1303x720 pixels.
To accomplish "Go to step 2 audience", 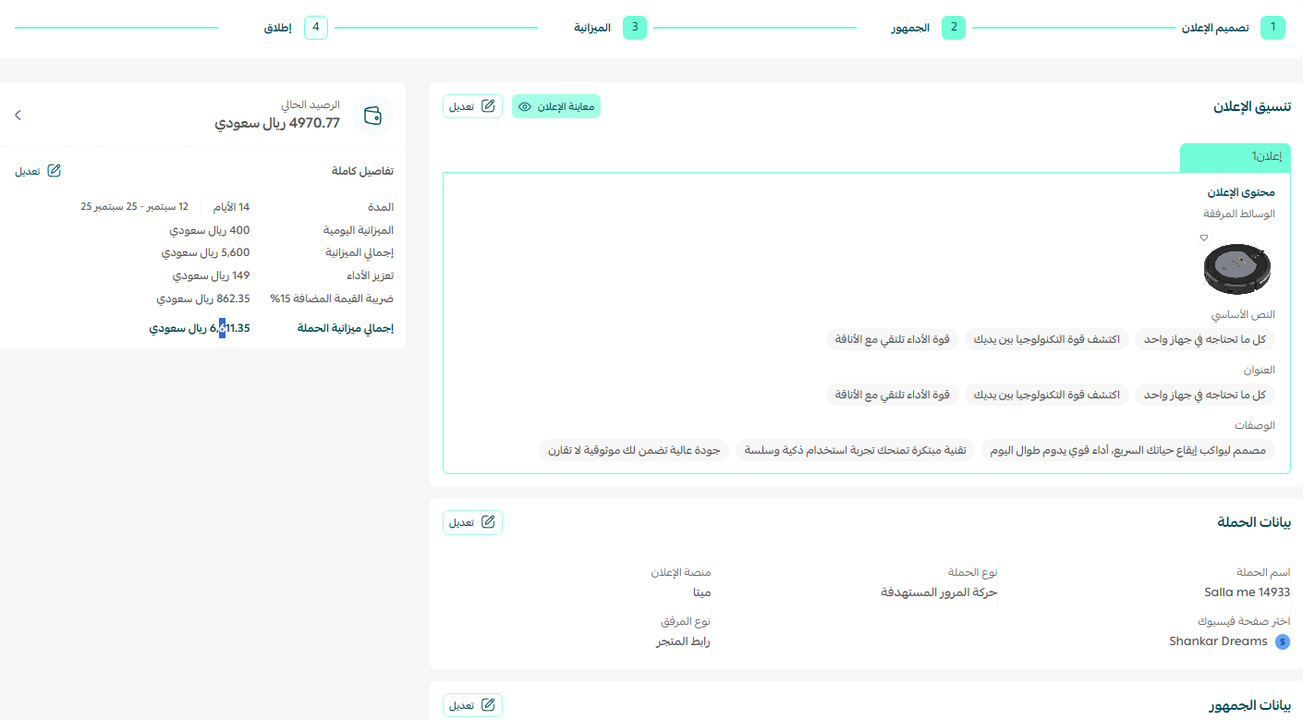I will (954, 28).
